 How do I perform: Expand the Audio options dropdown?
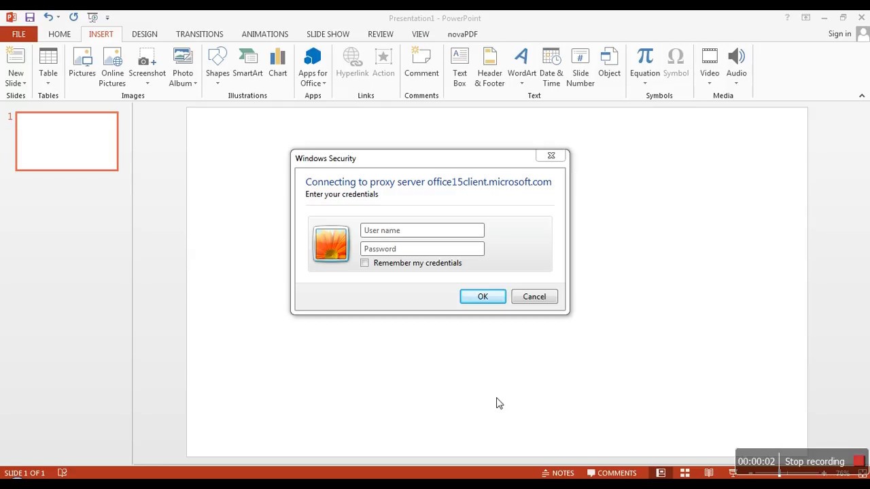(x=736, y=84)
